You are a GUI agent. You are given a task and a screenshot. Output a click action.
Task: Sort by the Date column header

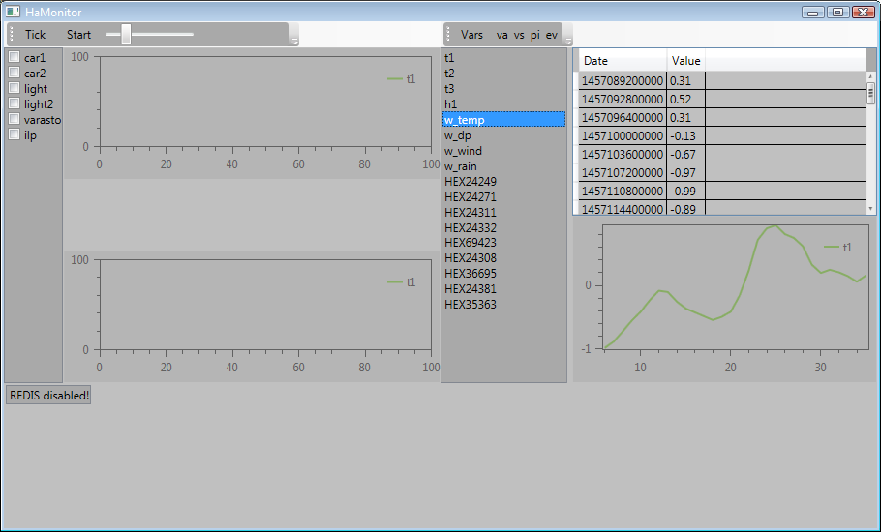tap(623, 61)
